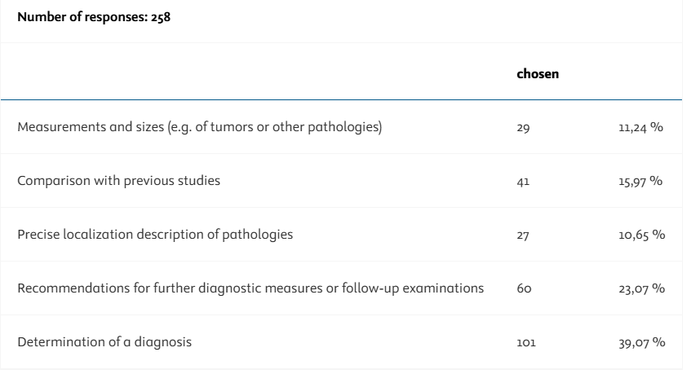
Task: Click the count 60 in chosen column
Action: (x=524, y=288)
